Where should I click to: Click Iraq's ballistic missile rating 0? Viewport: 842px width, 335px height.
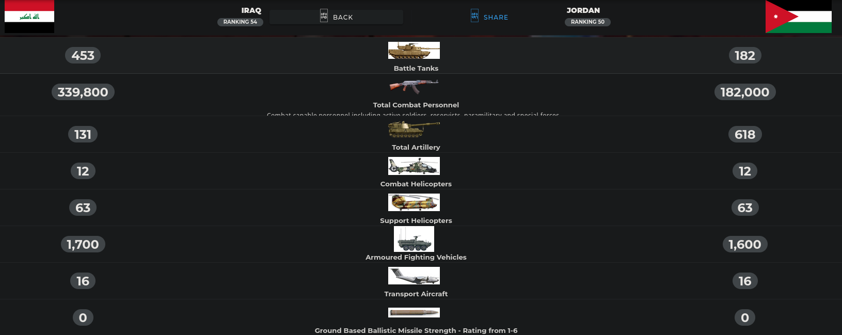click(x=83, y=317)
